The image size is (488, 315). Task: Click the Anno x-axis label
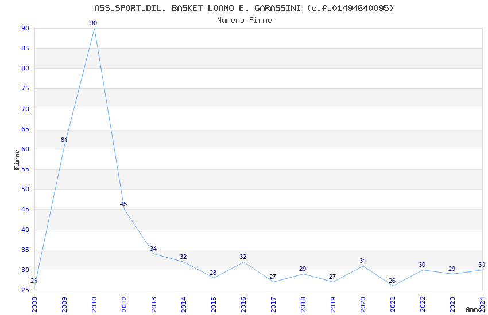[474, 309]
